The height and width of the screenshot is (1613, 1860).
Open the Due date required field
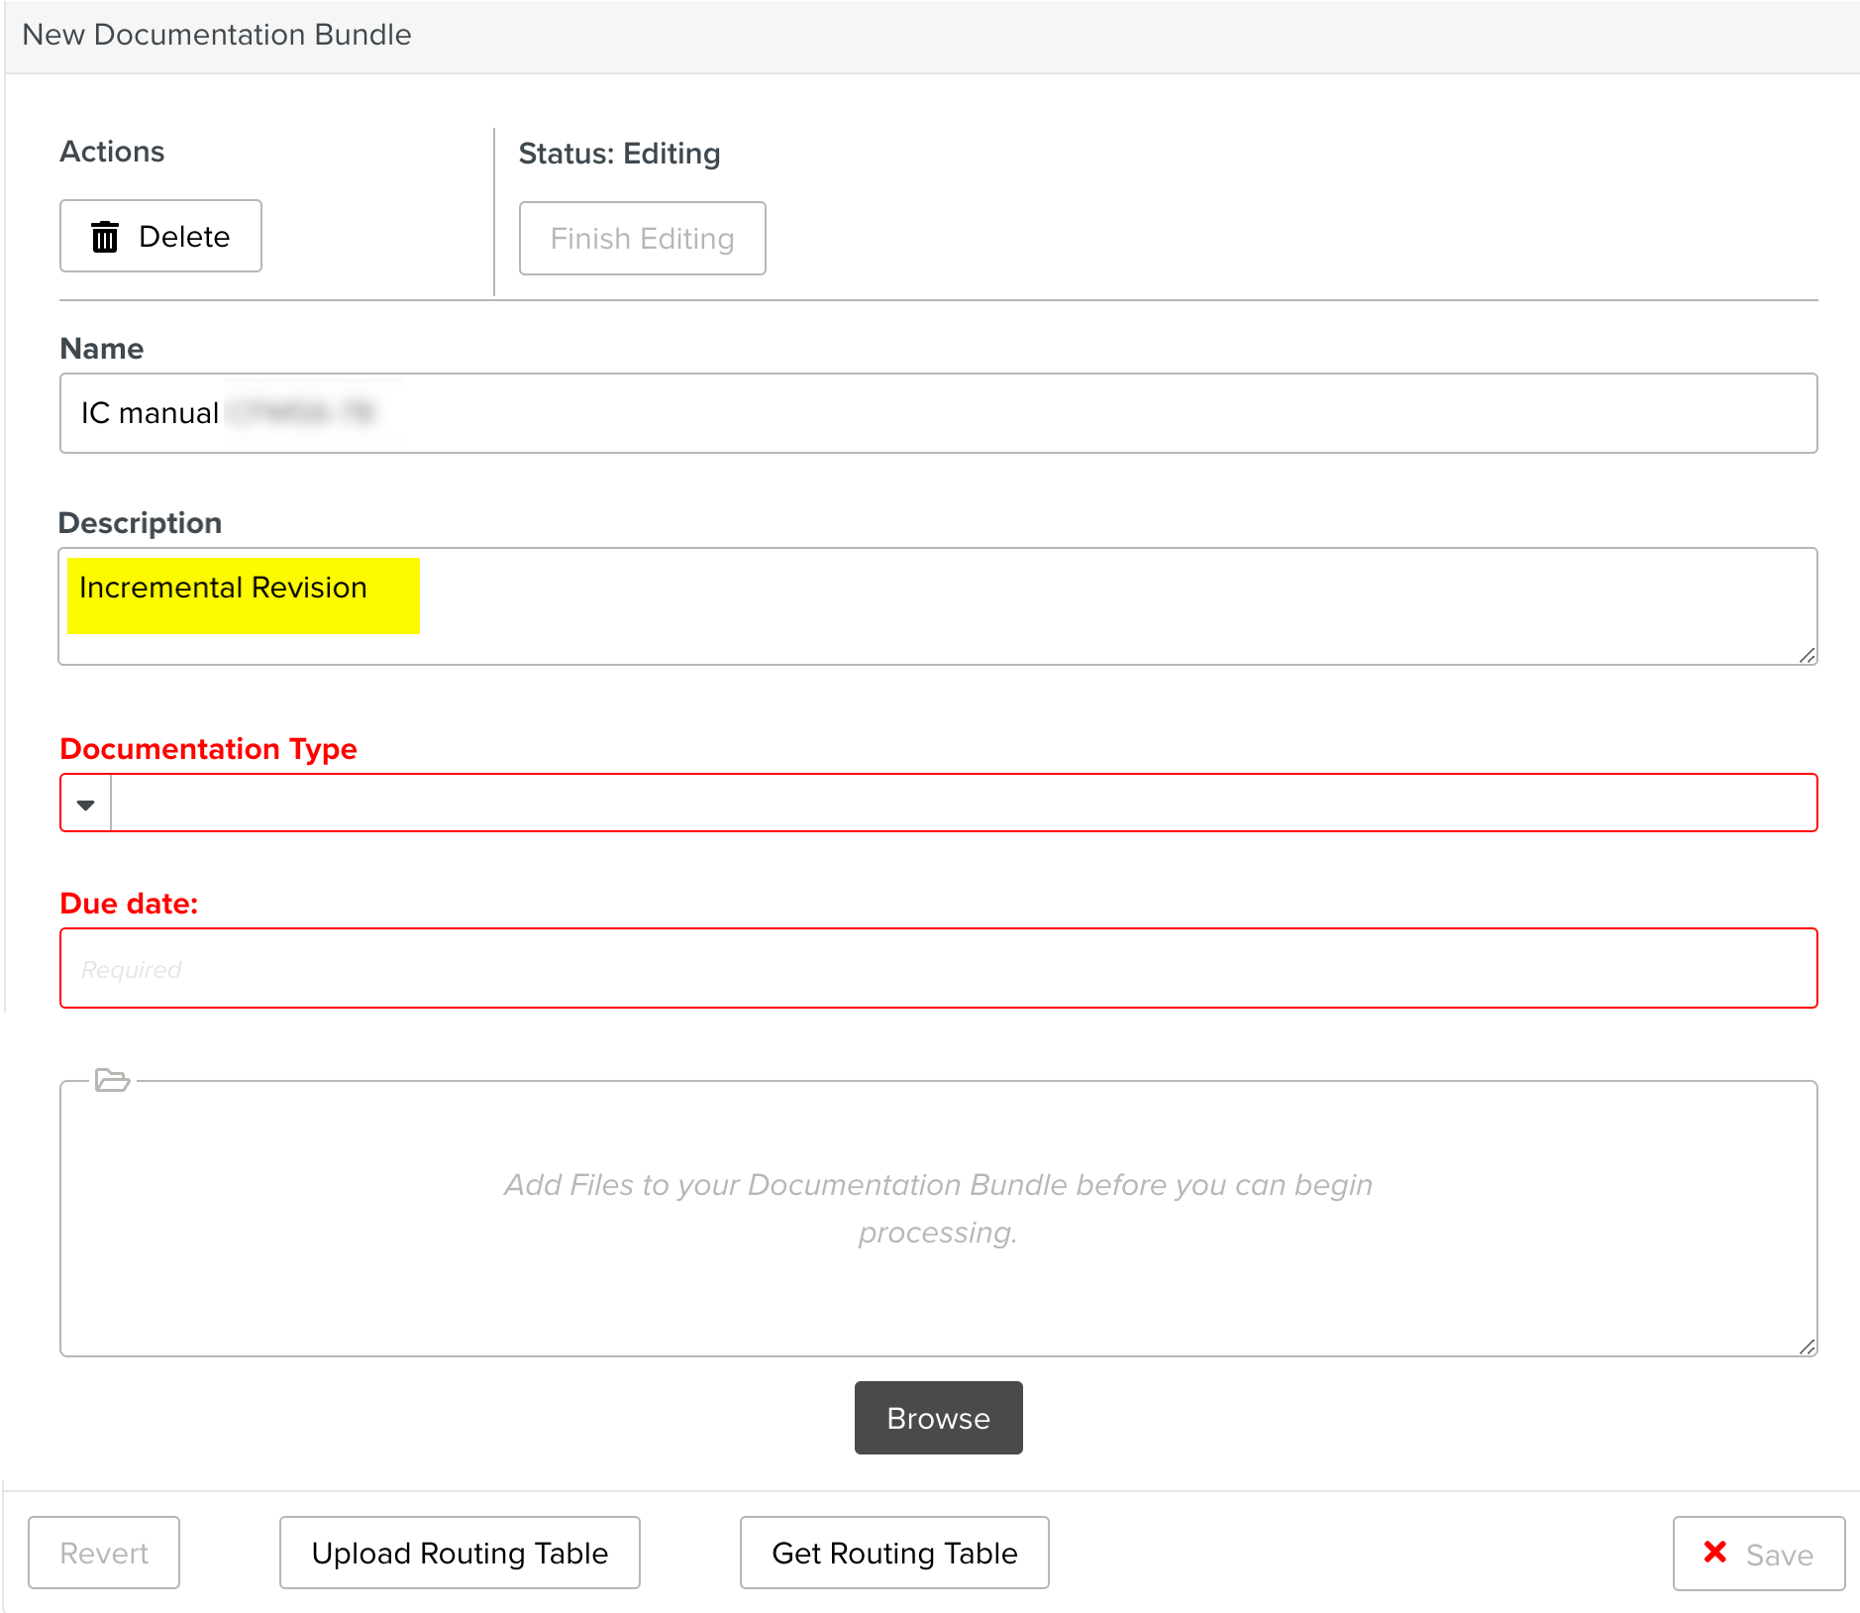[x=938, y=968]
